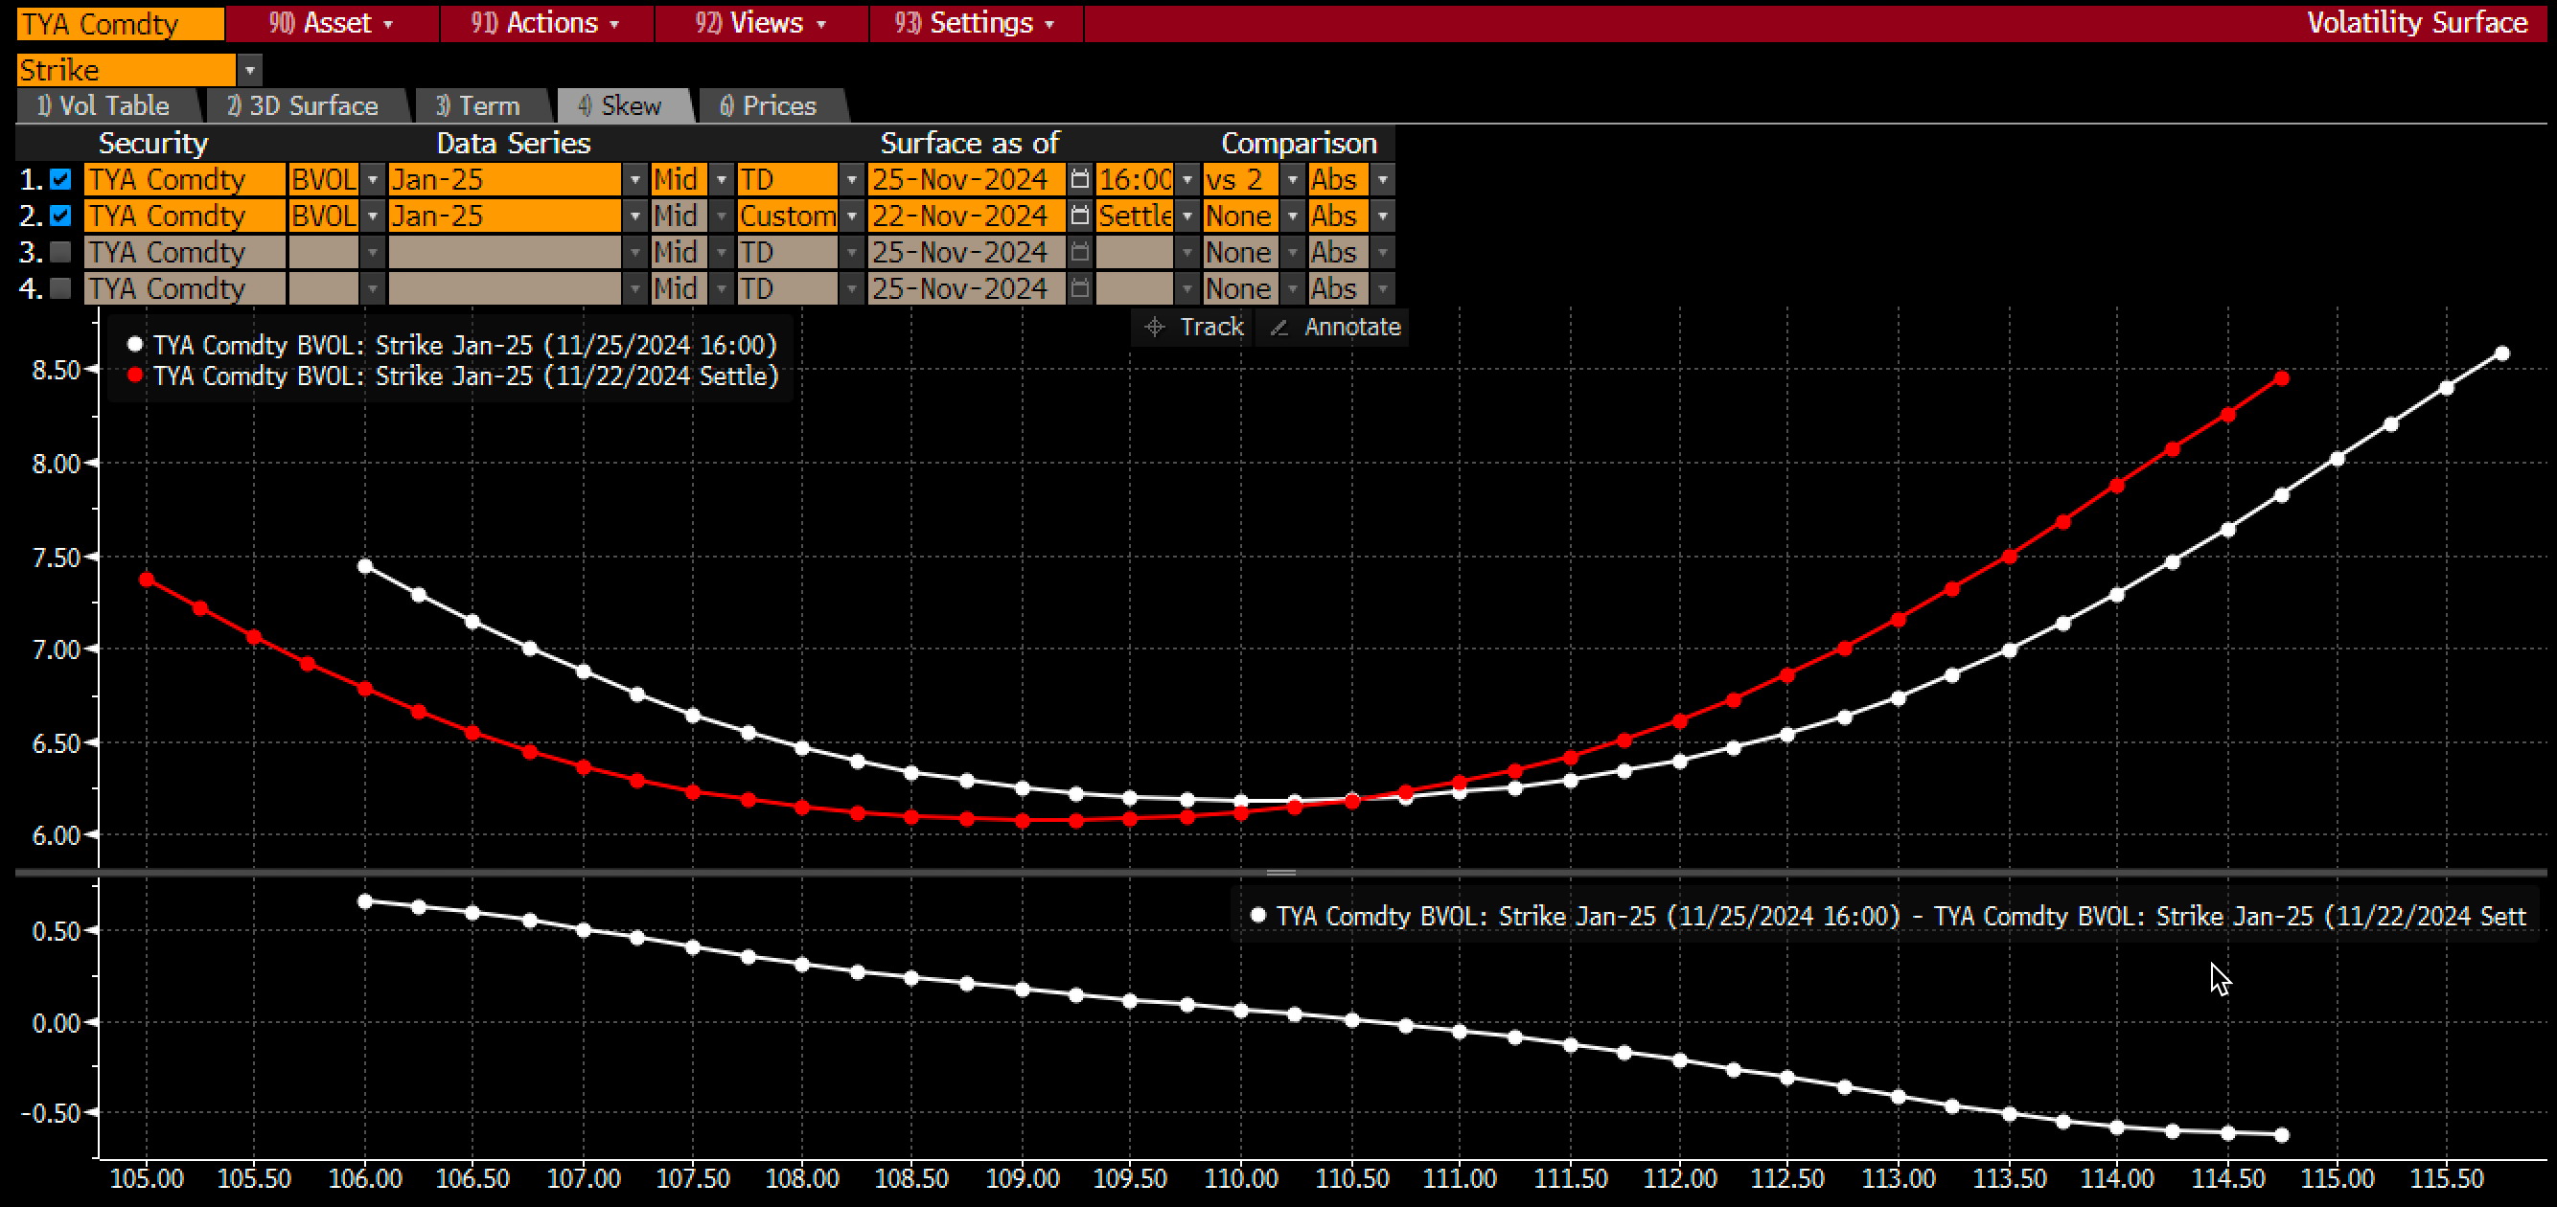Expand row 4 Abs mode dropdown
This screenshot has width=2557, height=1207.
1383,288
